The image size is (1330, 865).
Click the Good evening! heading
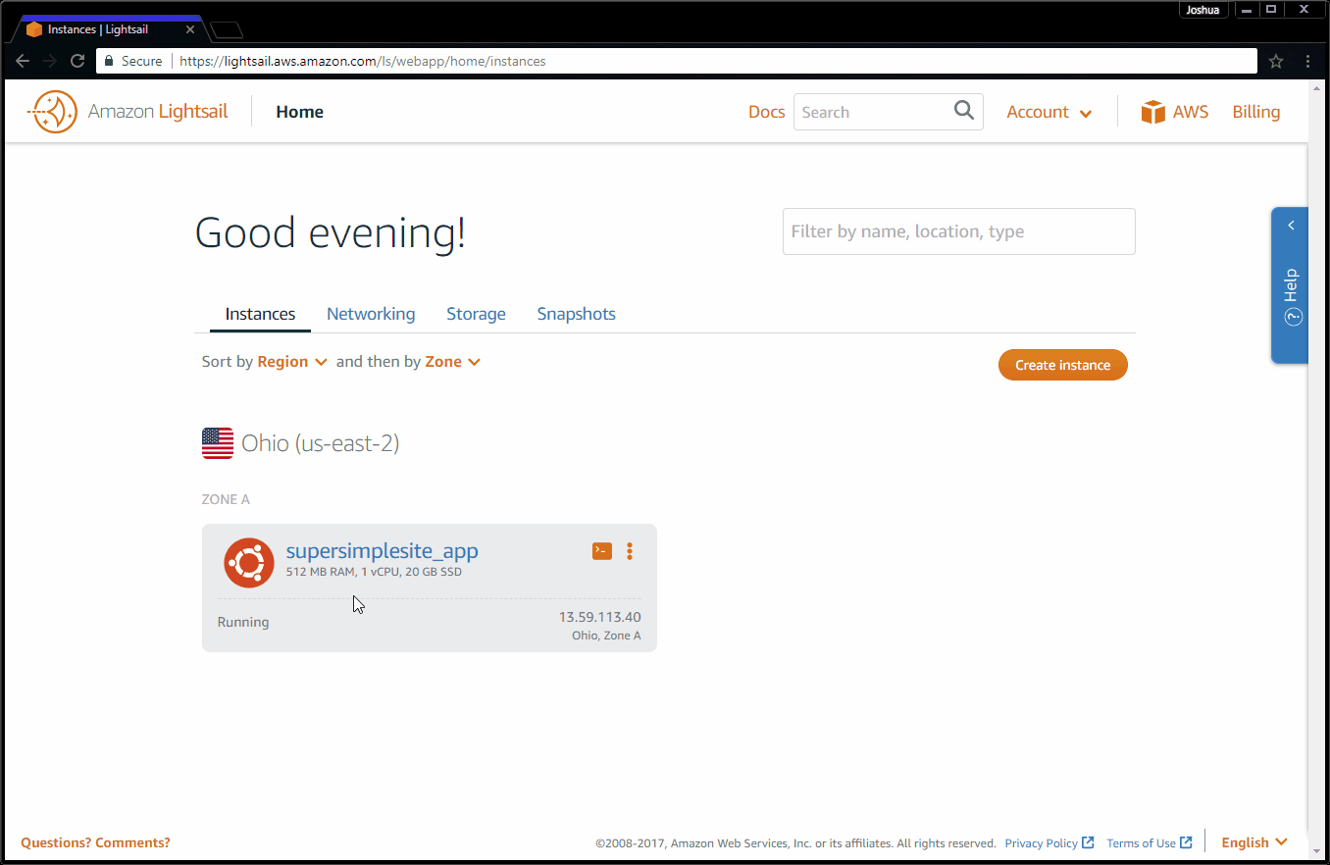(x=331, y=233)
